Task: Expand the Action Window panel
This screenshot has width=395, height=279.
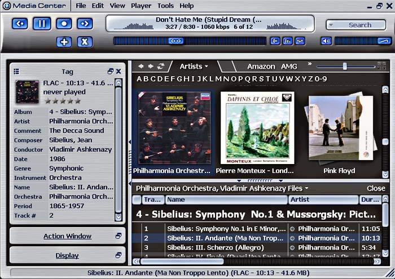Action: pyautogui.click(x=67, y=236)
